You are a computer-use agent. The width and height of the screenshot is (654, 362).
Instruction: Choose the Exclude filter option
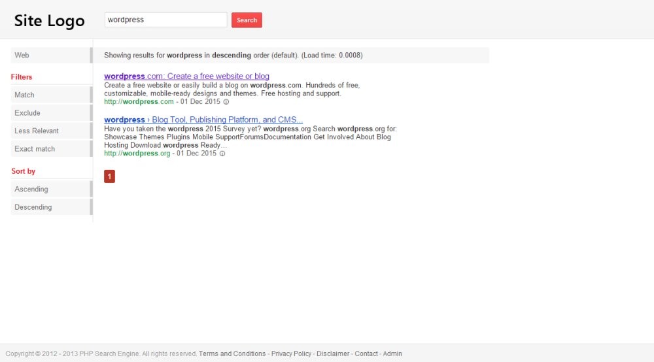click(51, 113)
